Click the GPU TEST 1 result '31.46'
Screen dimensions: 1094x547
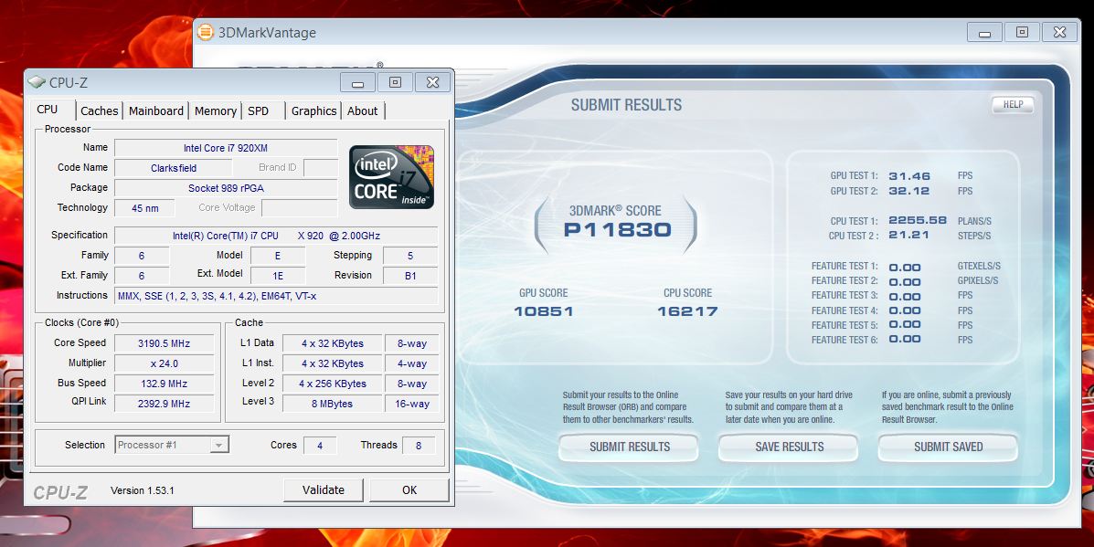909,176
